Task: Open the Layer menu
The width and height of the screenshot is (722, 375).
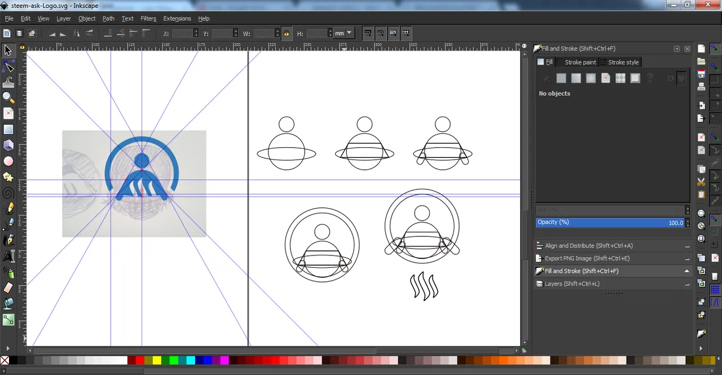Action: tap(64, 19)
